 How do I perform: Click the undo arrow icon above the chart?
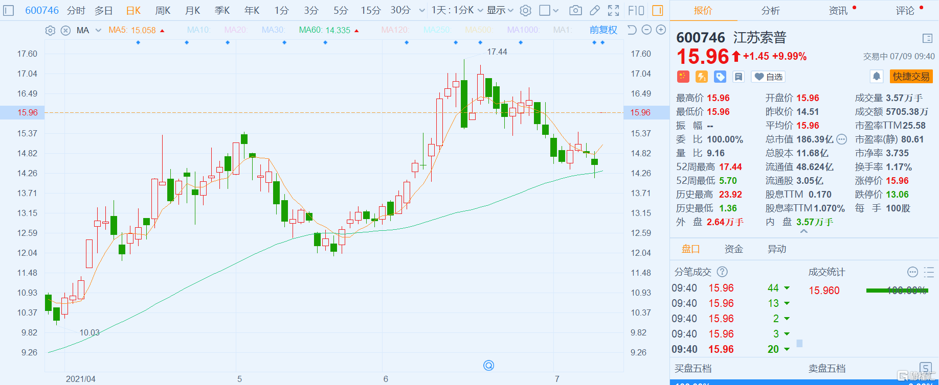point(632,30)
